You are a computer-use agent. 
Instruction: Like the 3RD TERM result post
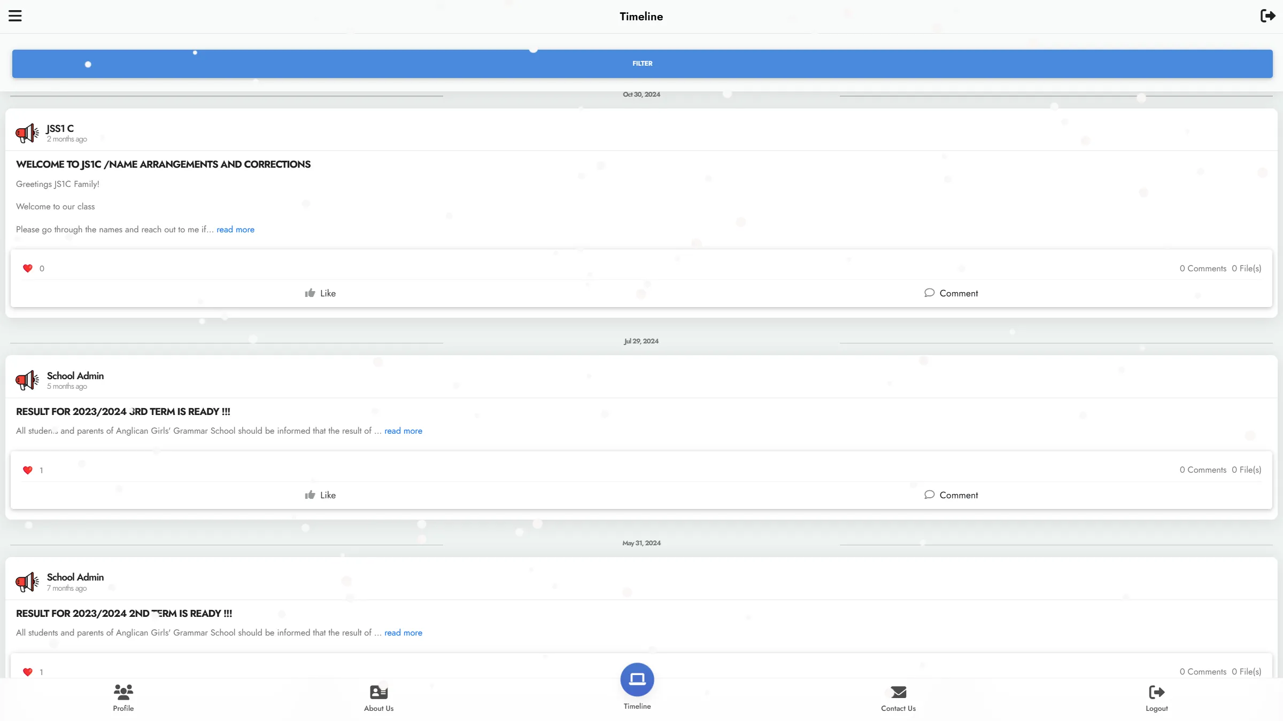[320, 495]
